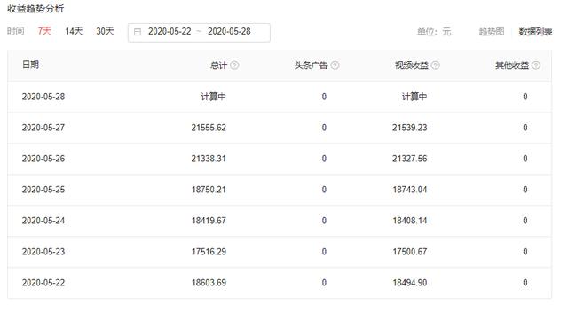The image size is (568, 320).
Task: Open the date range picker field
Action: pos(199,32)
